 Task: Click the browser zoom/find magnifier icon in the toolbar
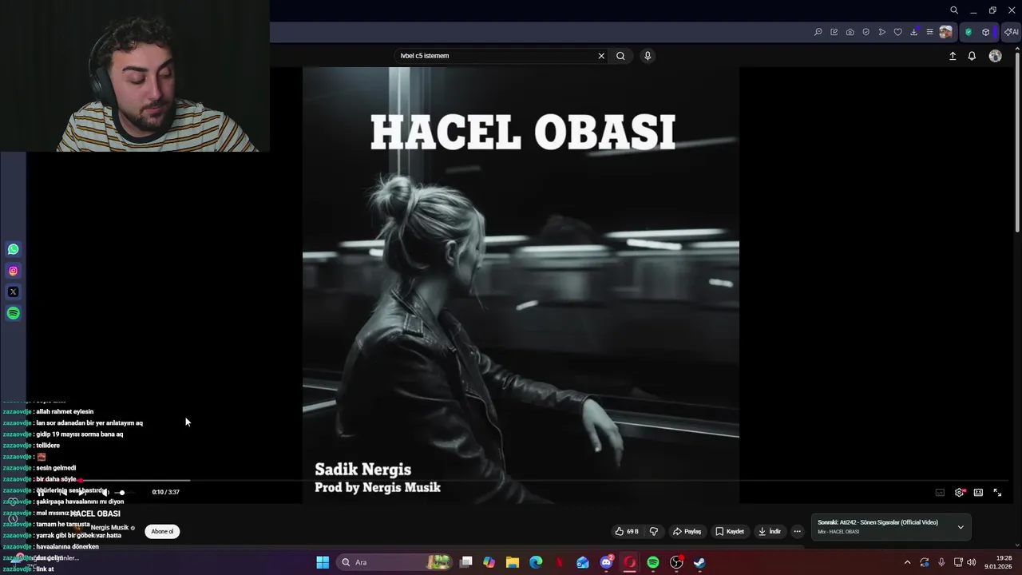pos(818,32)
